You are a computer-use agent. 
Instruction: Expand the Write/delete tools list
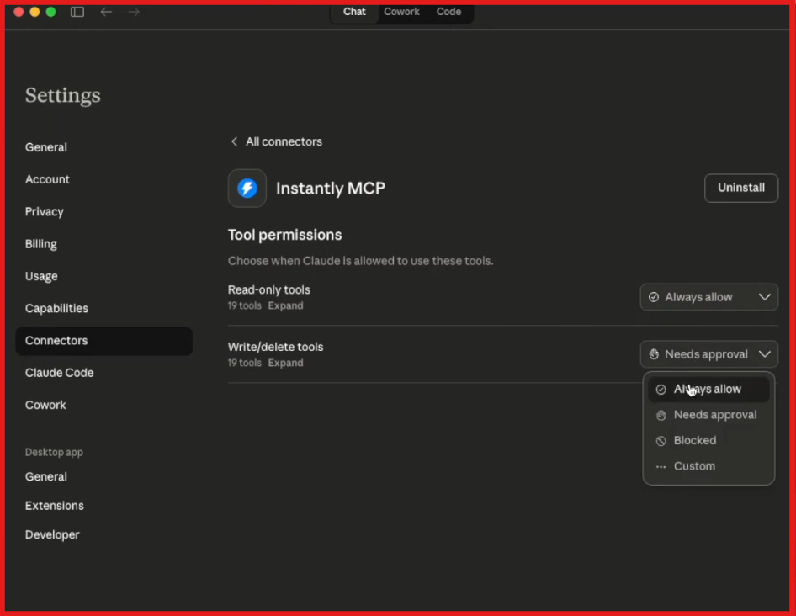pyautogui.click(x=286, y=363)
